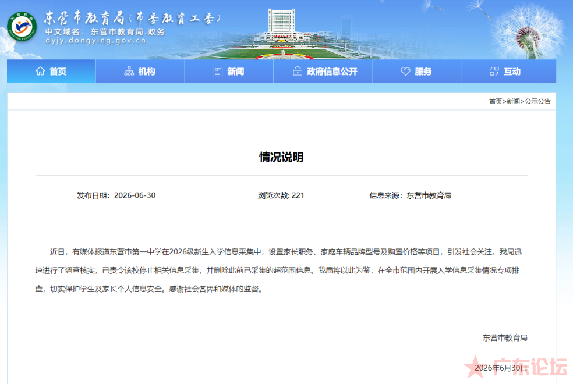The height and width of the screenshot is (384, 573).
Task: Select the 新闻 menu item
Action: click(229, 71)
